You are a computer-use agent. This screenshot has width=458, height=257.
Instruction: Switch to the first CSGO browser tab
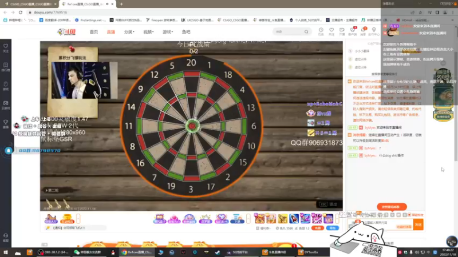[29, 4]
